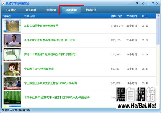Expand the collapsed left side panel arrow

2,59
